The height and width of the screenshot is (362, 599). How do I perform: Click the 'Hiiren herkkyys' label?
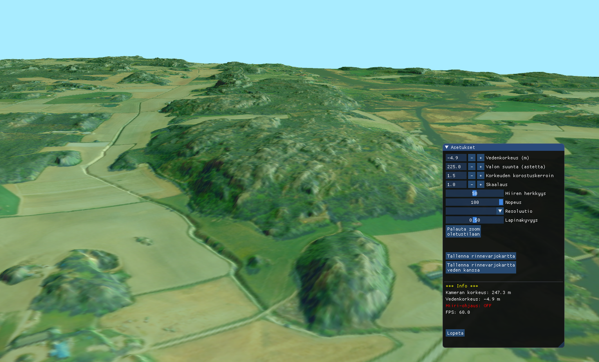526,194
